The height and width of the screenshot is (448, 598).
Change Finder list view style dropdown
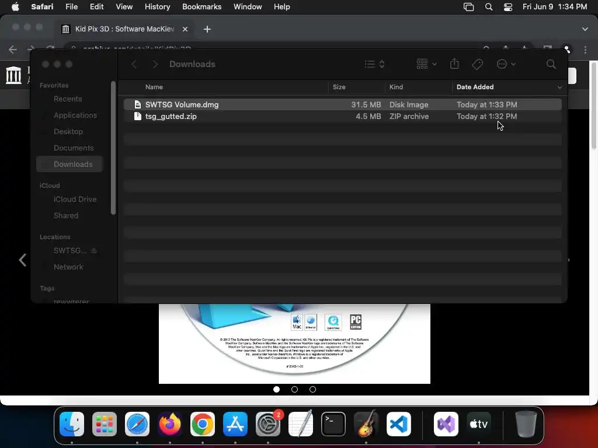tap(374, 64)
